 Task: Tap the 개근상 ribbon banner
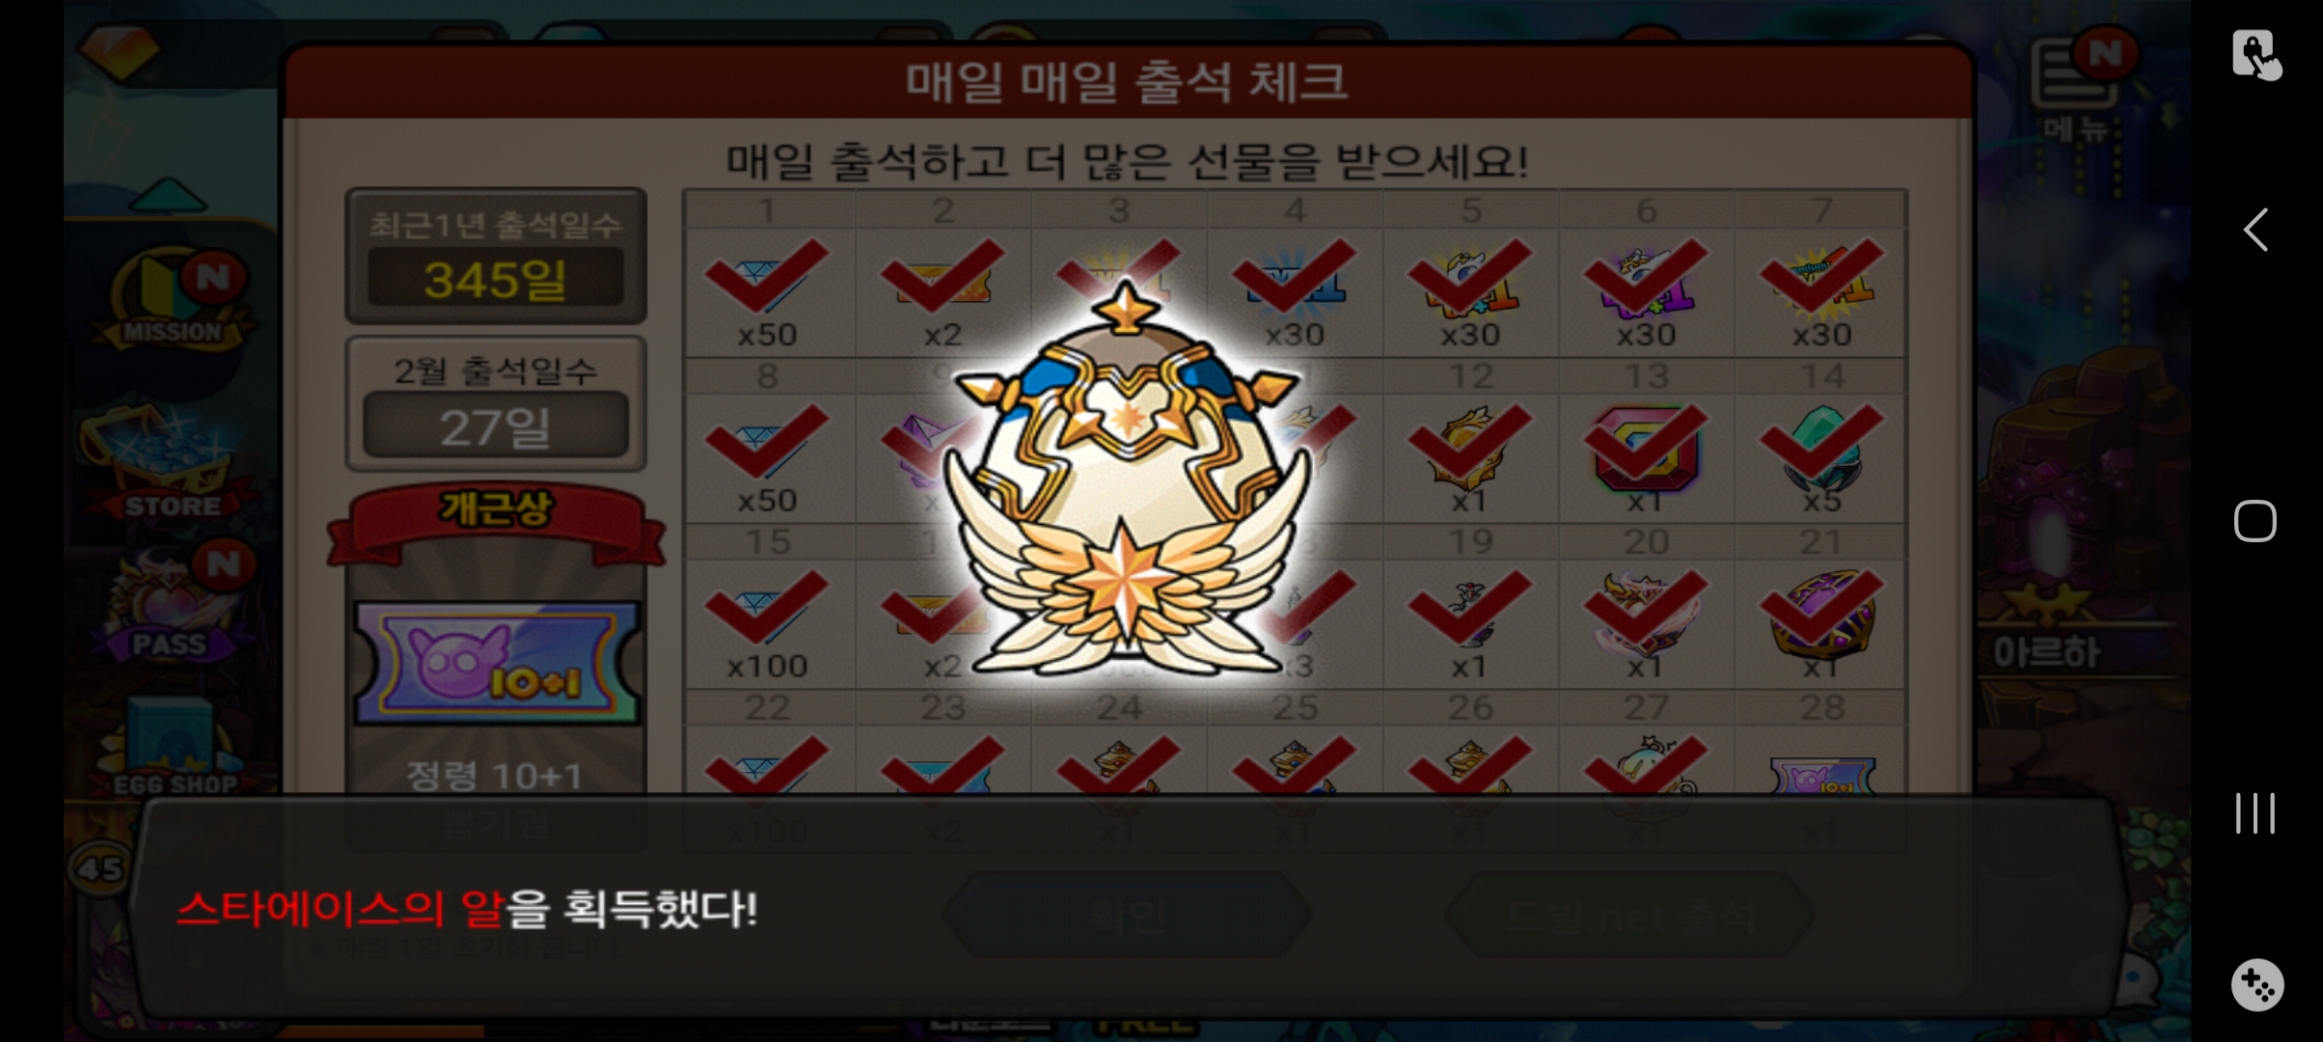[x=496, y=523]
